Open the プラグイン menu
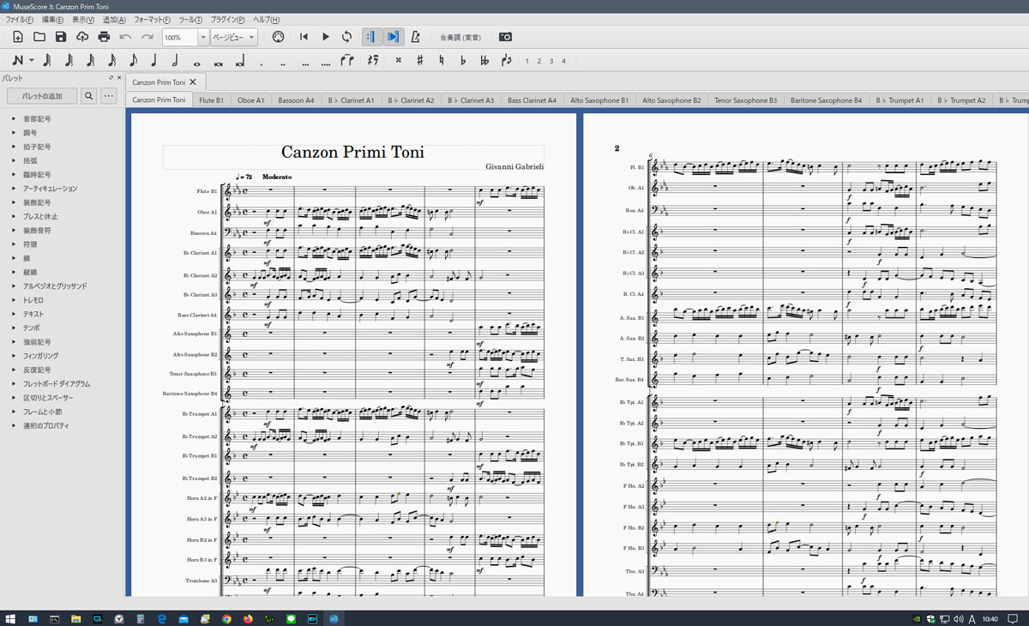 pos(227,20)
